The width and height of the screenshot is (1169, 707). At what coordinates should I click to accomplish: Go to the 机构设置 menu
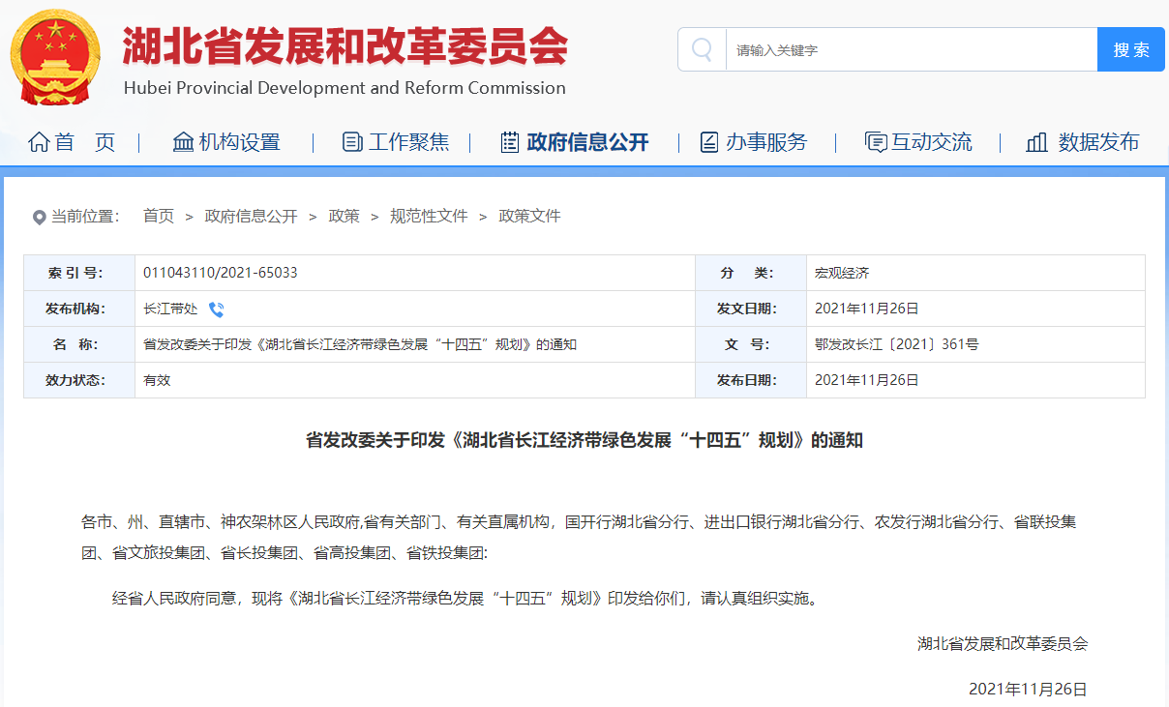[x=240, y=142]
